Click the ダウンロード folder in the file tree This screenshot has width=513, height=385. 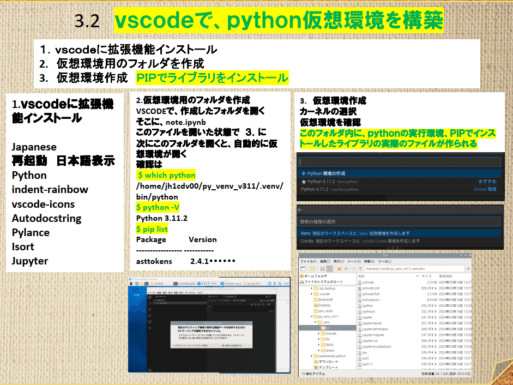point(325,362)
